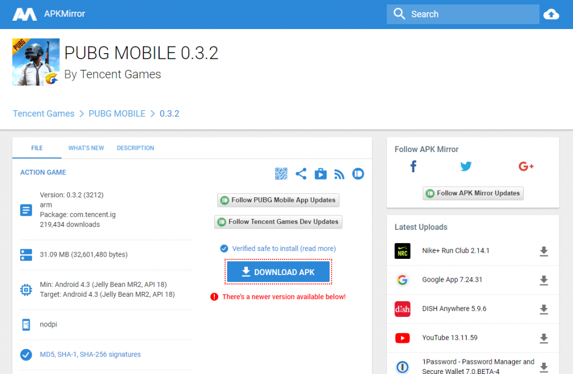Download Nike+ Run Club via arrow icon
This screenshot has width=573, height=374.
544,251
